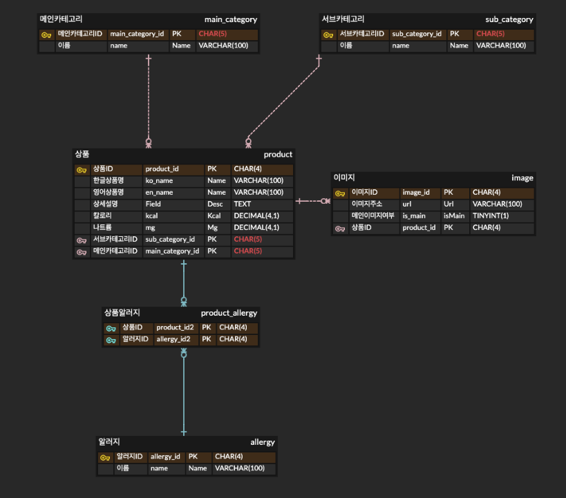Select the 이미지 table title
This screenshot has height=498, width=566.
(x=344, y=178)
